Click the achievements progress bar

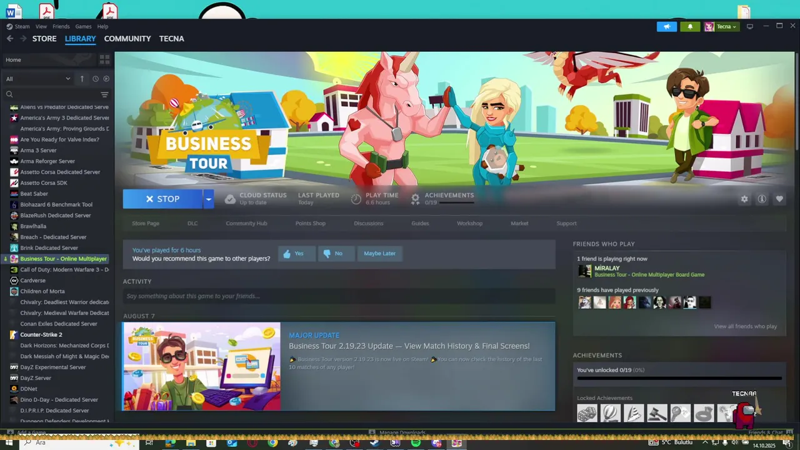(679, 377)
